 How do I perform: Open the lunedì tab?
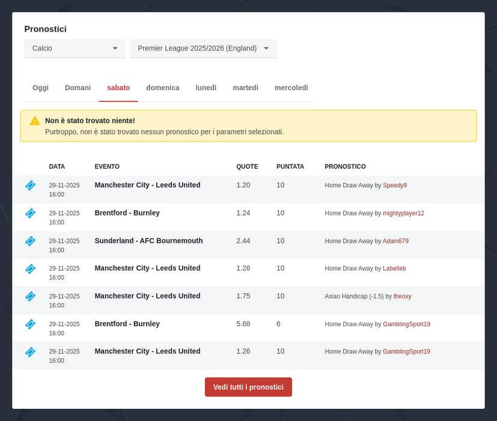tap(206, 88)
